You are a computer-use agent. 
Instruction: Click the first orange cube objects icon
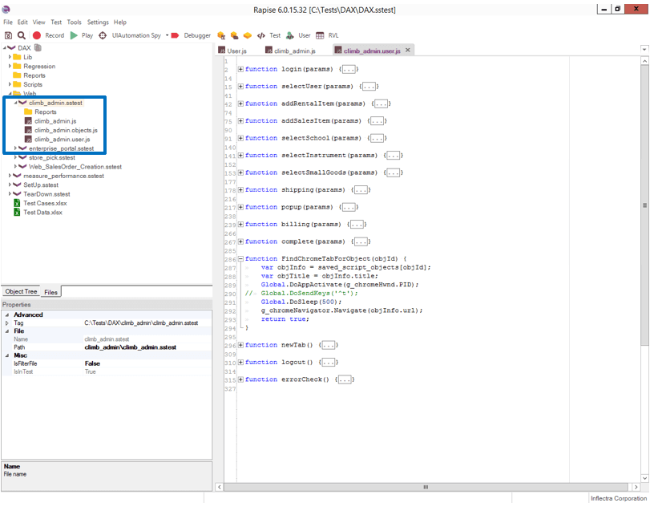coord(221,35)
